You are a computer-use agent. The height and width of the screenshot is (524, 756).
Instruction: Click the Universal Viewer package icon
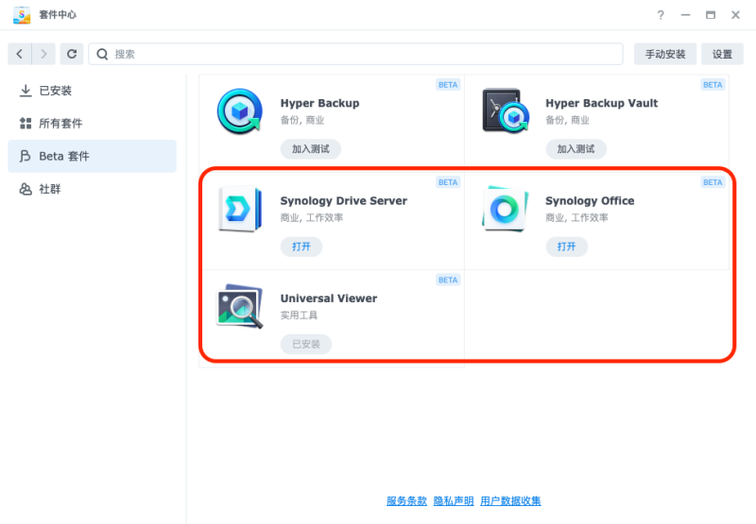coord(240,306)
